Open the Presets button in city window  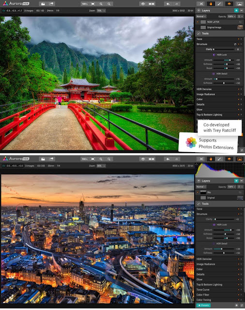tap(203, 306)
